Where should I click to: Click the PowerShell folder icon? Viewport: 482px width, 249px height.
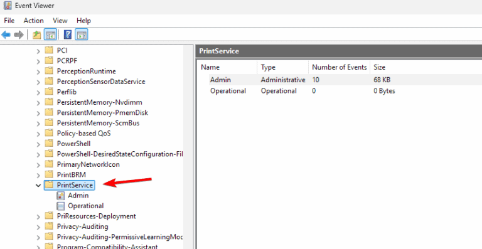[49, 144]
